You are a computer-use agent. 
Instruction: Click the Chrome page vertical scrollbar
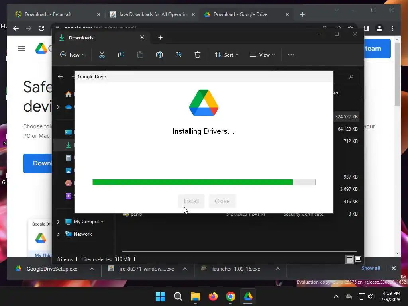397,74
